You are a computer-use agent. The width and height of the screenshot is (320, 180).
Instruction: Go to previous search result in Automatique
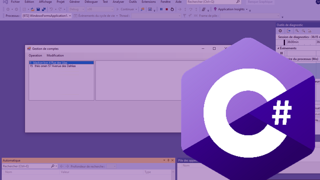tap(62, 166)
